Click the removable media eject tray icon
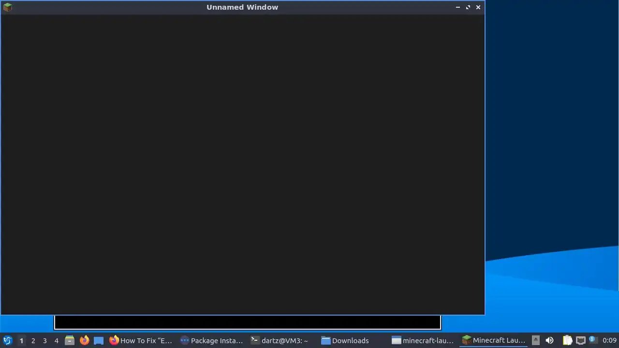619x348 pixels. coord(536,340)
